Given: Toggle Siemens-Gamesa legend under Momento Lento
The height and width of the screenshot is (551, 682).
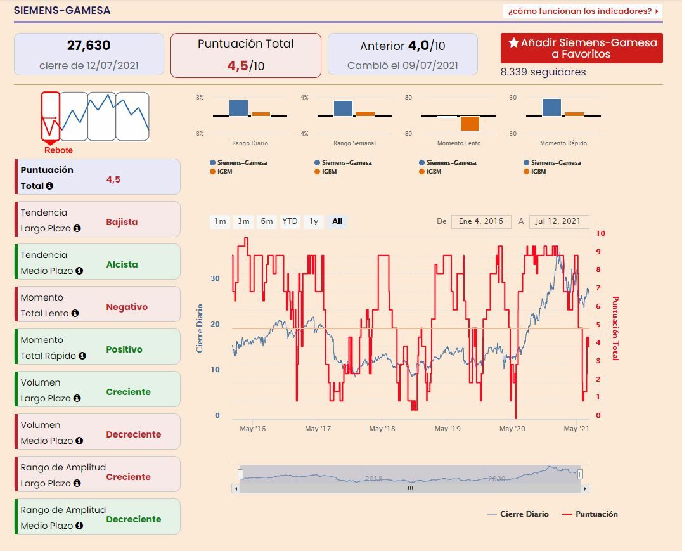Looking at the screenshot, I should coord(447,163).
